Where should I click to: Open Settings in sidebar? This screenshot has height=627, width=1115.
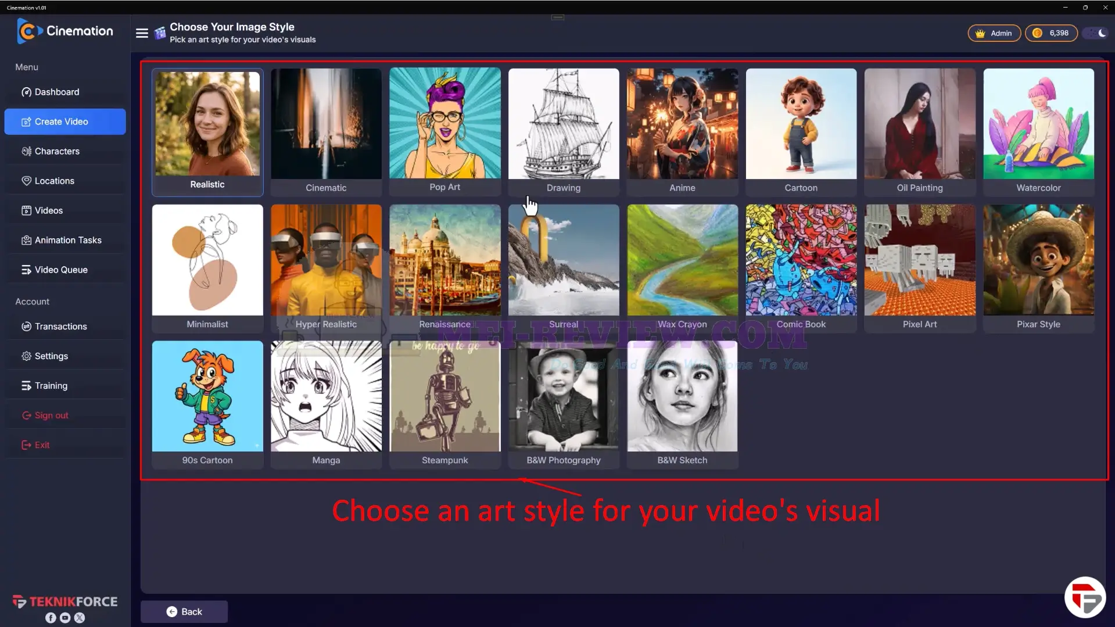pos(65,356)
